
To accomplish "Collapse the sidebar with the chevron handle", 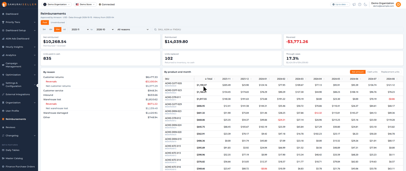I will [38, 85].
